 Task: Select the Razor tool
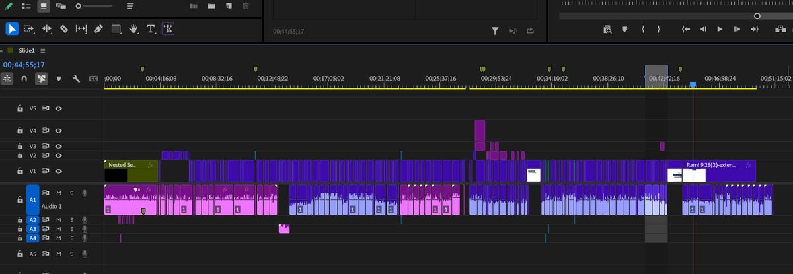[x=64, y=28]
